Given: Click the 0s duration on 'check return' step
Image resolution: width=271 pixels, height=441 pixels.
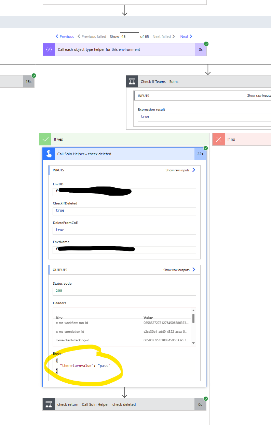Looking at the screenshot, I should pos(200,404).
